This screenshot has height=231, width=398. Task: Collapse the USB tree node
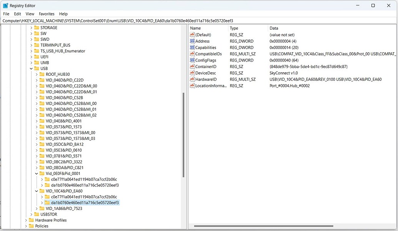(32, 68)
